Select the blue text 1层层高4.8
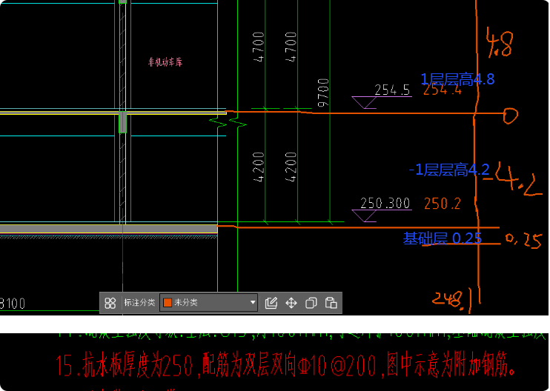Image resolution: width=550 pixels, height=391 pixels. point(457,79)
